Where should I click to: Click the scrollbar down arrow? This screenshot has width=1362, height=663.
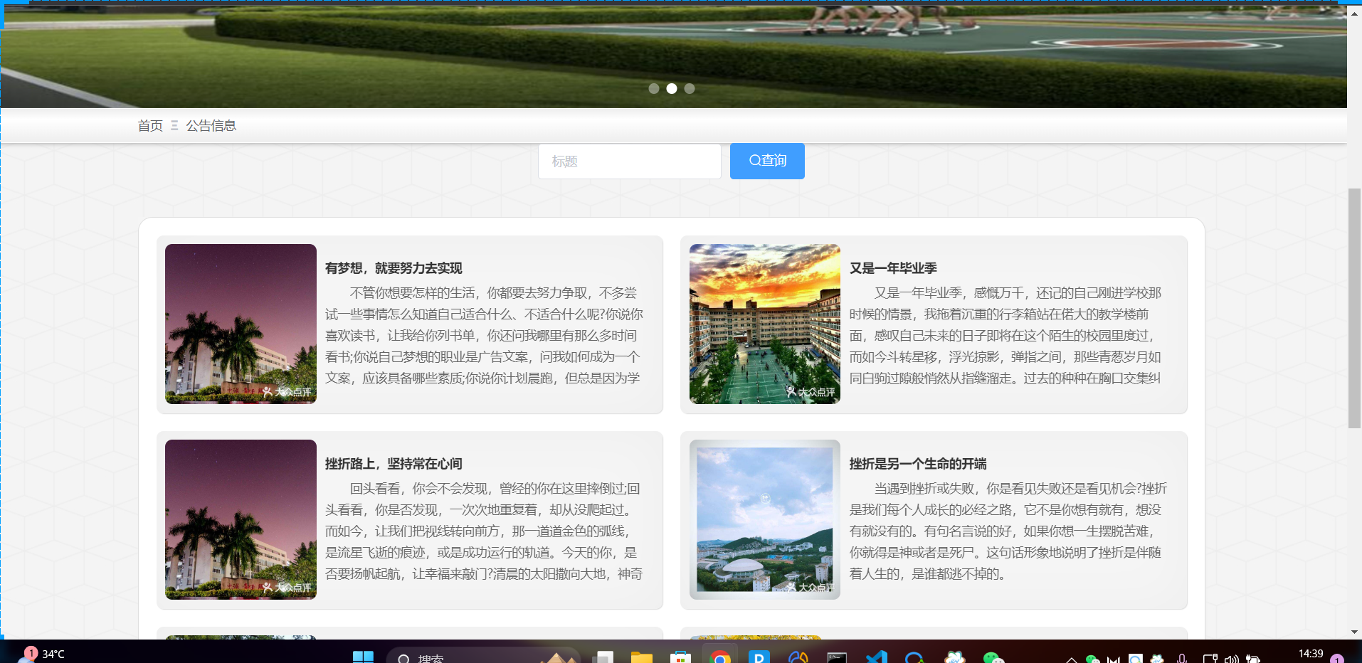[1354, 632]
